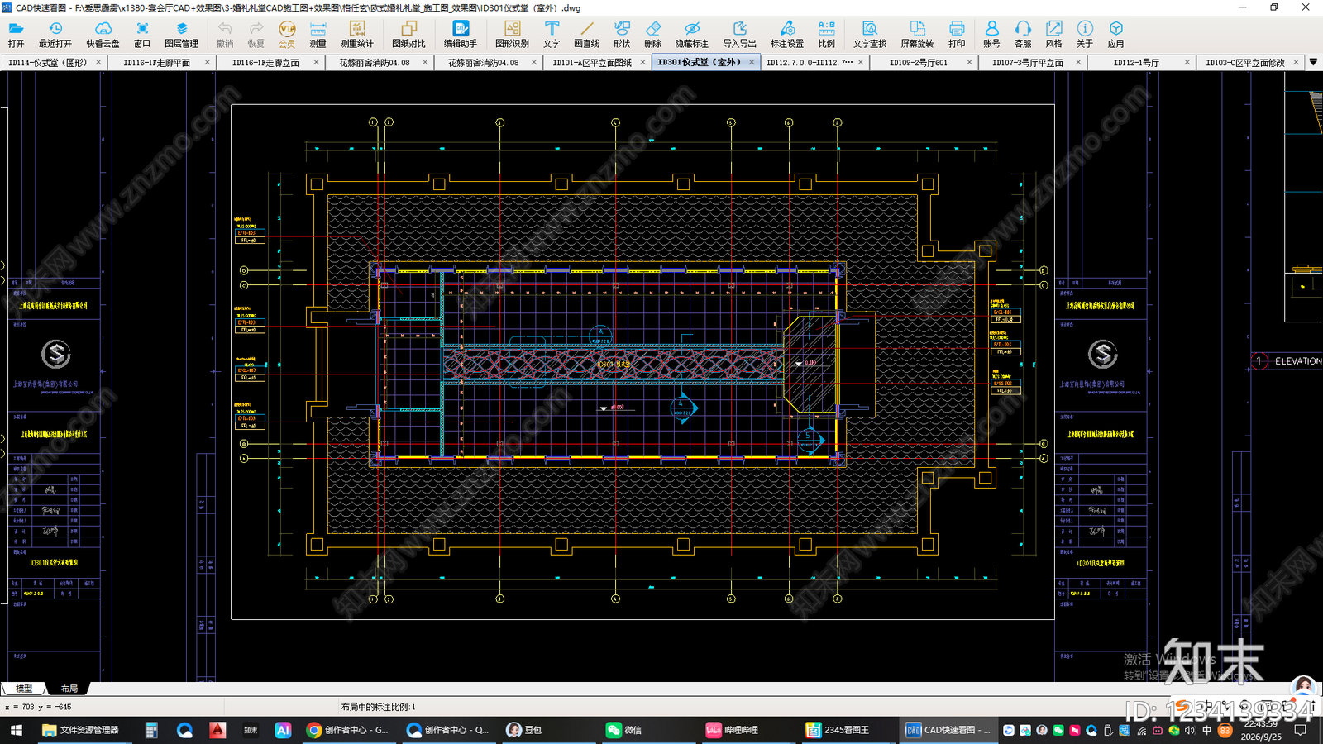Open the Windows Start menu
Viewport: 1323px width, 744px height.
pos(16,730)
